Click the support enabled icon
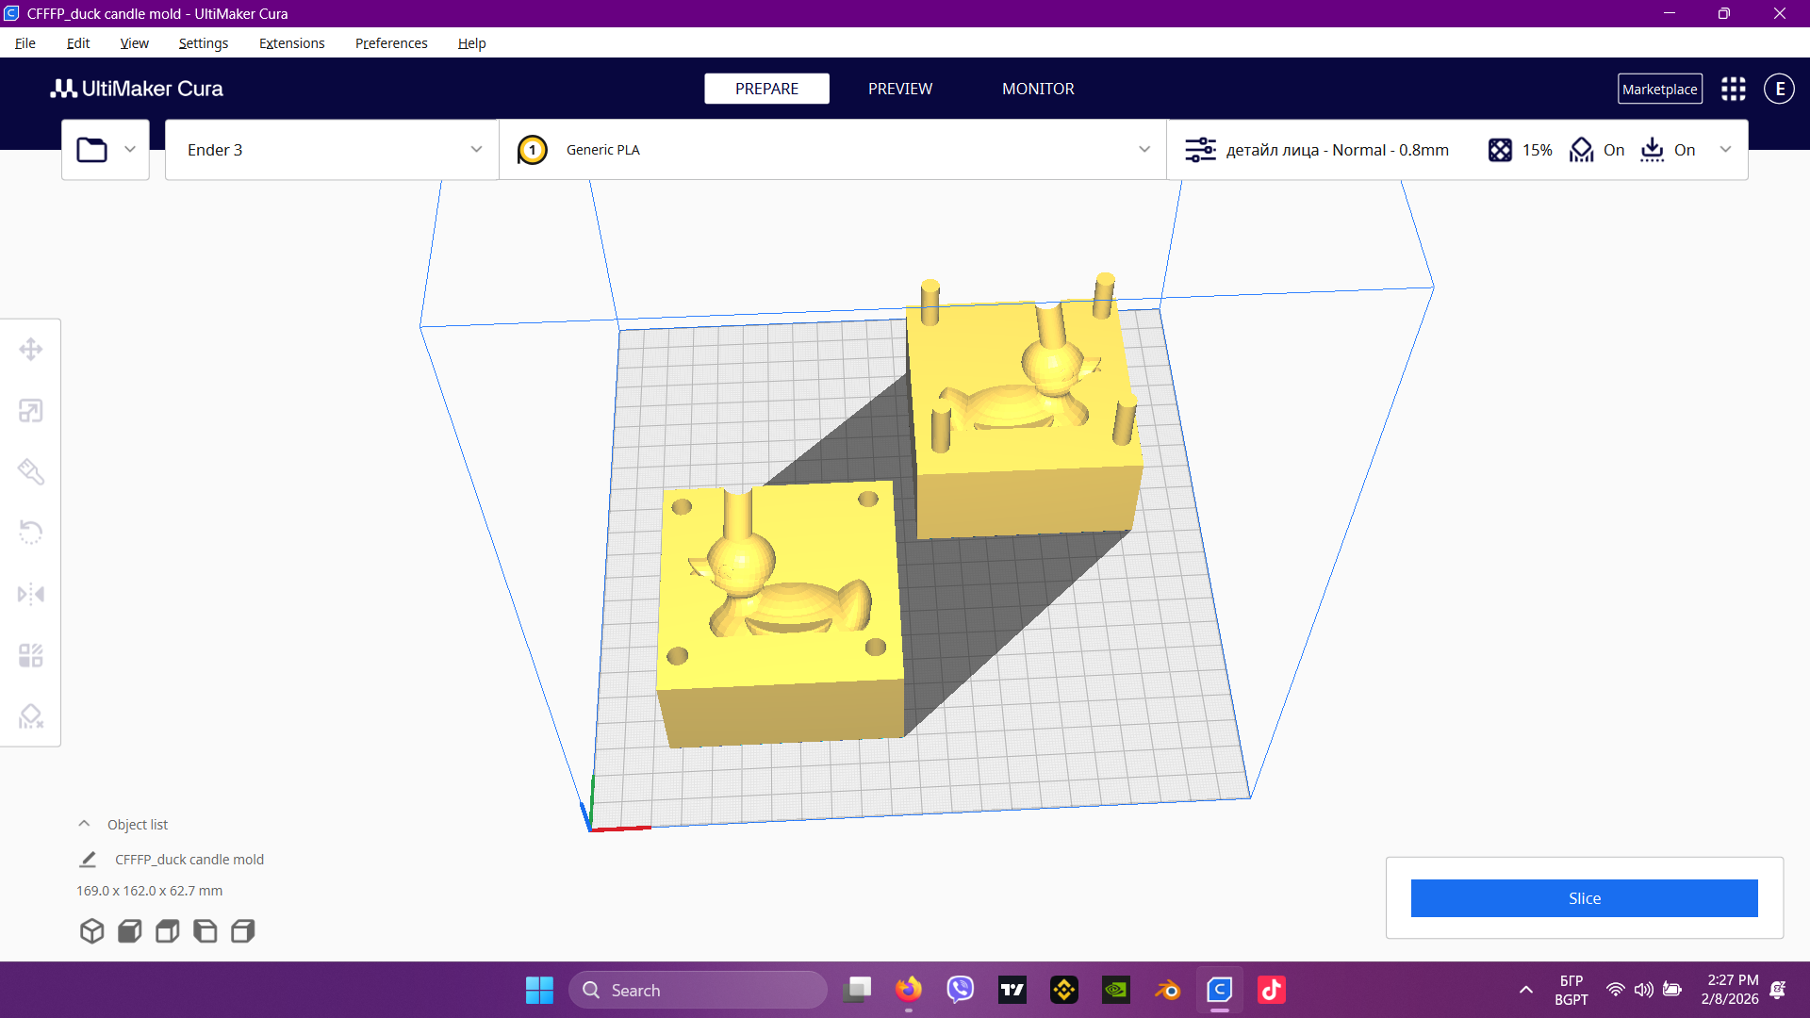1810x1018 pixels. (1581, 150)
